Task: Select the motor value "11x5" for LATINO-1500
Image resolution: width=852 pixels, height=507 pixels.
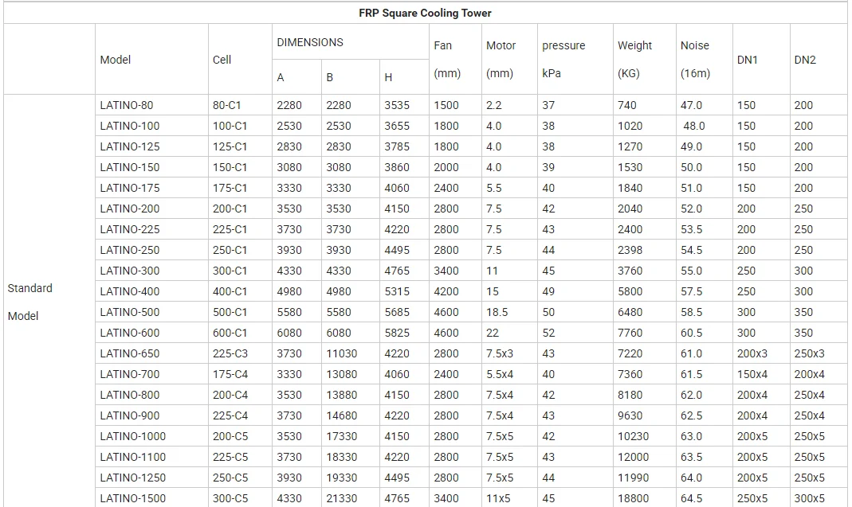Action: [498, 498]
